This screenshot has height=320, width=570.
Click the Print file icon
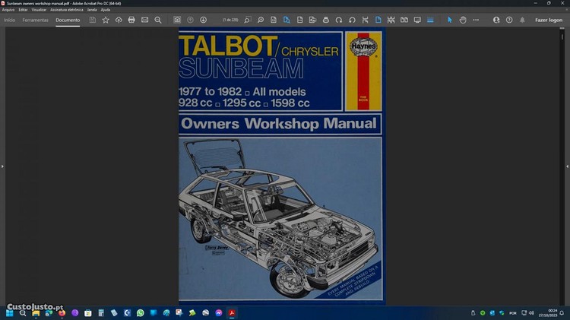131,20
